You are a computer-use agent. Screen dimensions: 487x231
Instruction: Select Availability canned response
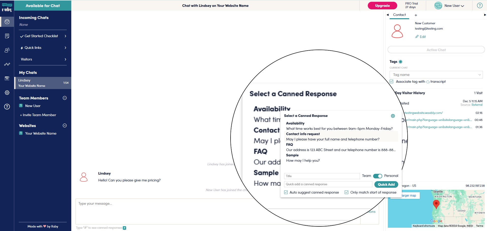tap(341, 126)
